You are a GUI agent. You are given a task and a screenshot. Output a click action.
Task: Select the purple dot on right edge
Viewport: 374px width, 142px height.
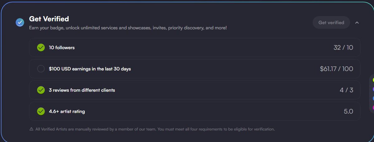click(x=373, y=89)
